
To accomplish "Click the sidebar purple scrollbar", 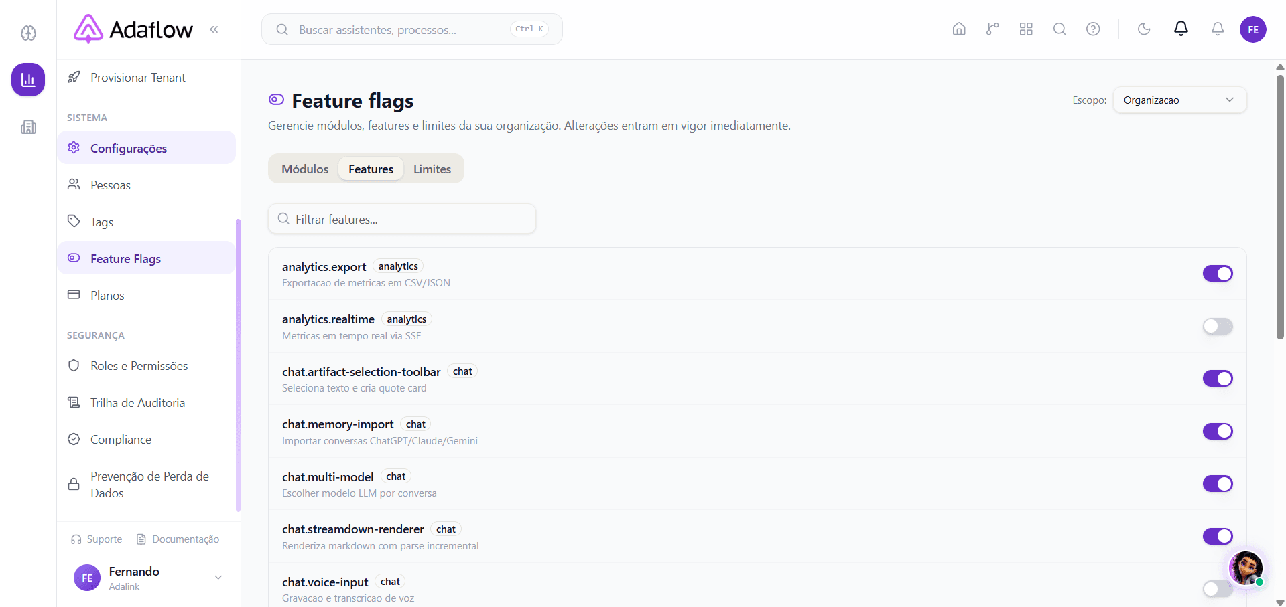I will click(x=238, y=365).
